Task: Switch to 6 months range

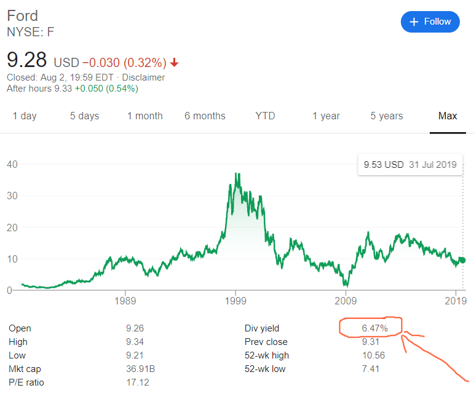Action: [x=205, y=116]
